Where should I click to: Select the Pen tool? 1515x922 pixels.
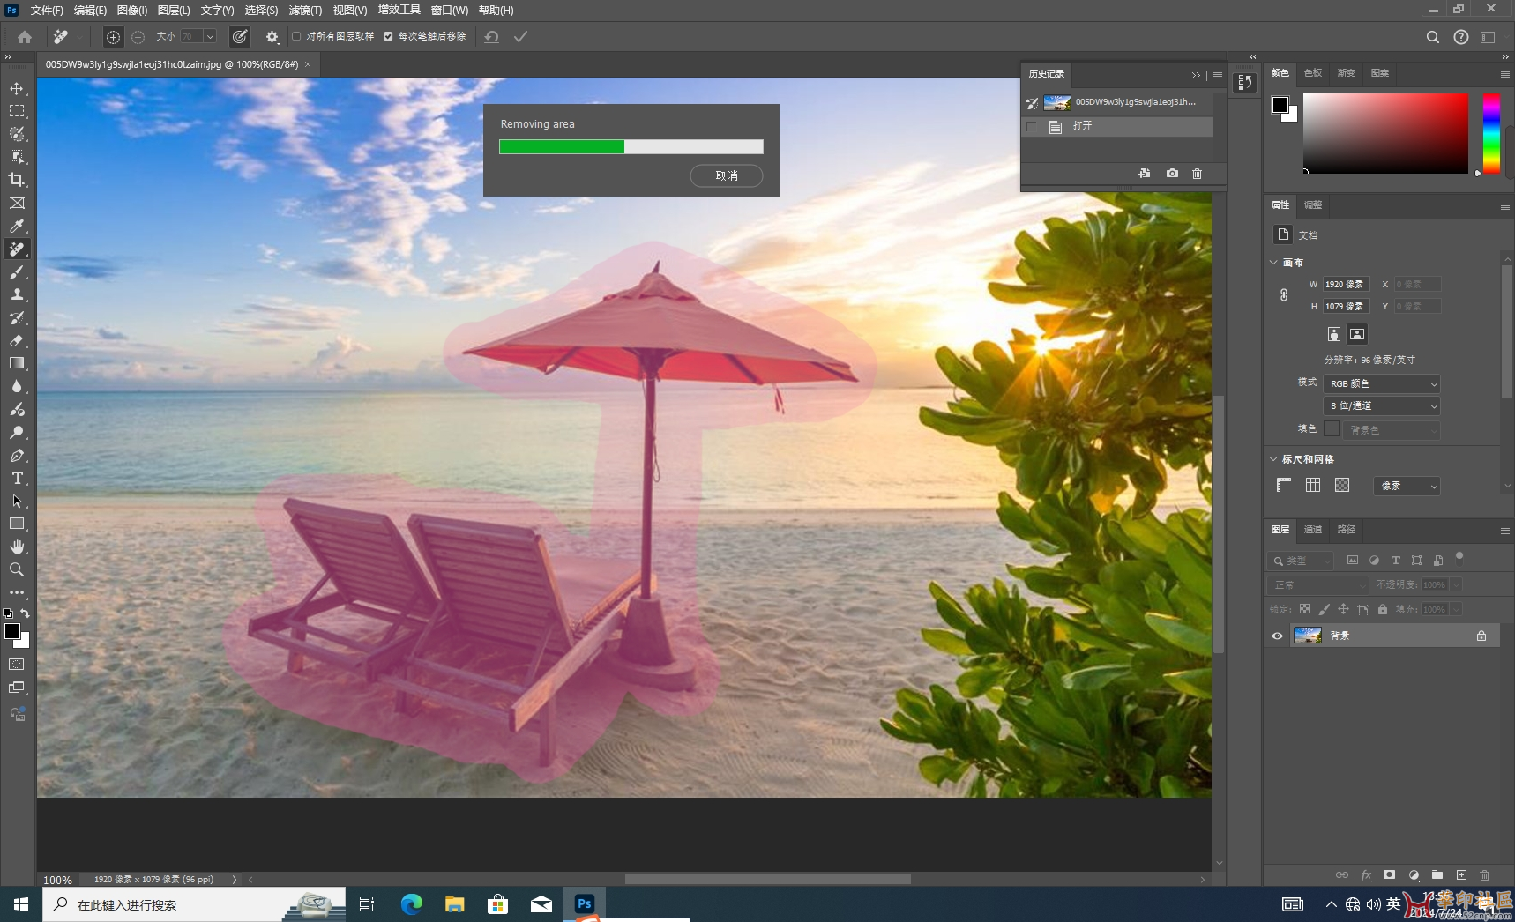point(17,455)
